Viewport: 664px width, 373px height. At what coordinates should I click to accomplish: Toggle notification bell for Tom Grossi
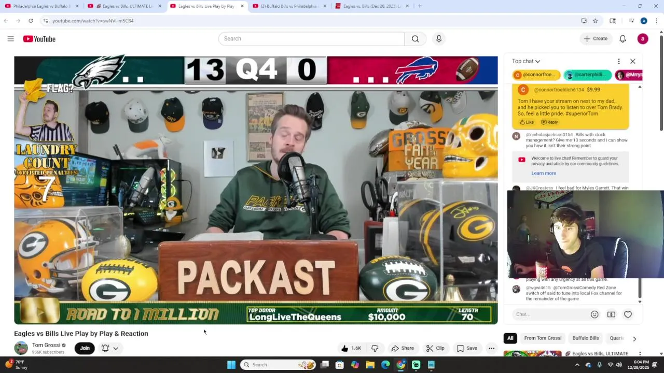pyautogui.click(x=105, y=348)
